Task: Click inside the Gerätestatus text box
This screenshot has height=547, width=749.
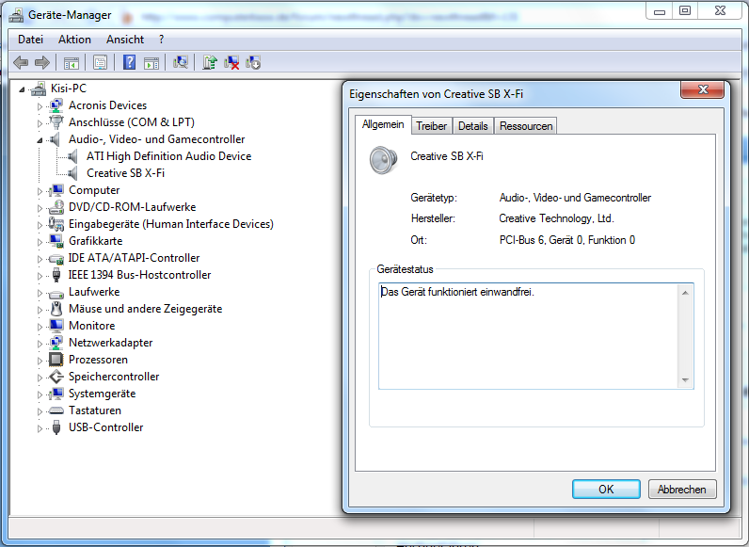Action: tap(528, 336)
